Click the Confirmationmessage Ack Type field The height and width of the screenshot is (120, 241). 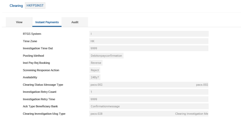149,106
